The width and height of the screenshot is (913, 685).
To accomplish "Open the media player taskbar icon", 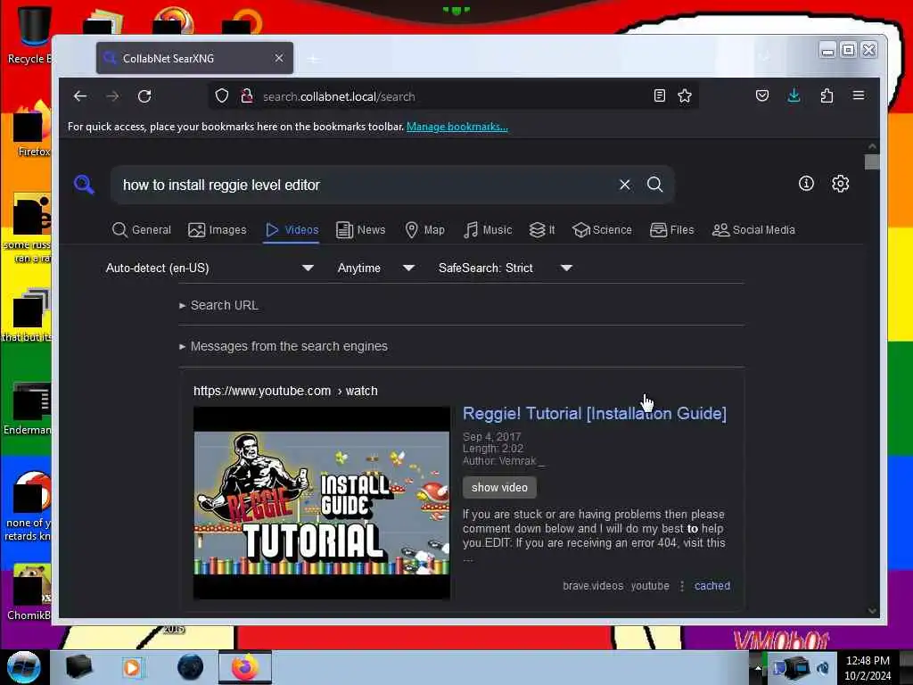I will 132,667.
